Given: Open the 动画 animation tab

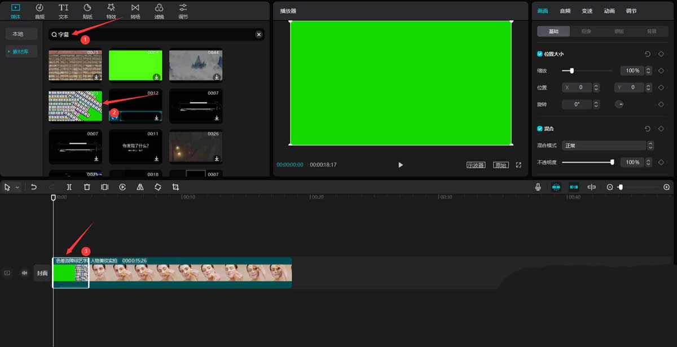Looking at the screenshot, I should pyautogui.click(x=609, y=11).
